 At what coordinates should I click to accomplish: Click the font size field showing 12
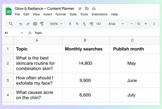click(x=139, y=24)
